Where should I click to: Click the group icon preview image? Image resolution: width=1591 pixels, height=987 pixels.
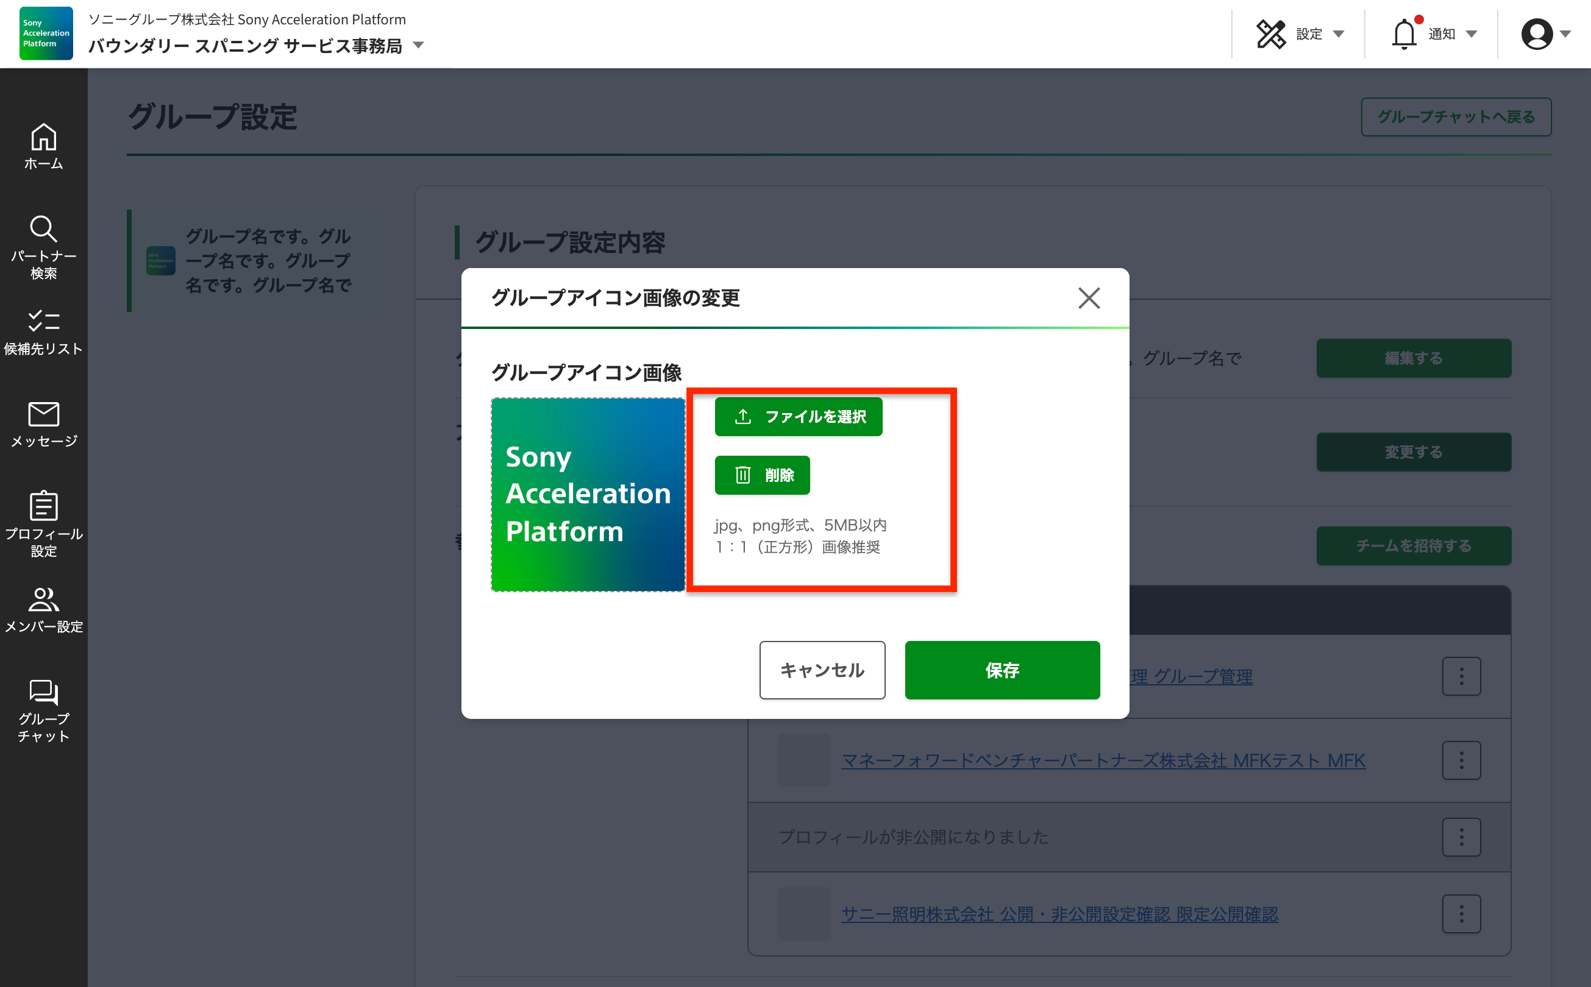coord(587,495)
